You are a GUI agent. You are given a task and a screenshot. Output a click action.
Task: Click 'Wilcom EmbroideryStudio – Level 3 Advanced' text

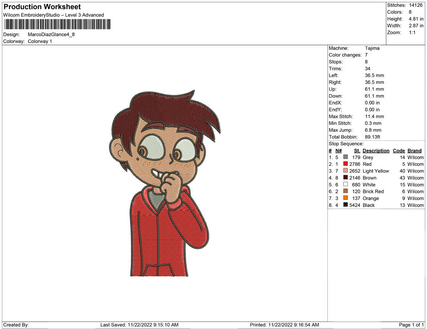(x=53, y=15)
